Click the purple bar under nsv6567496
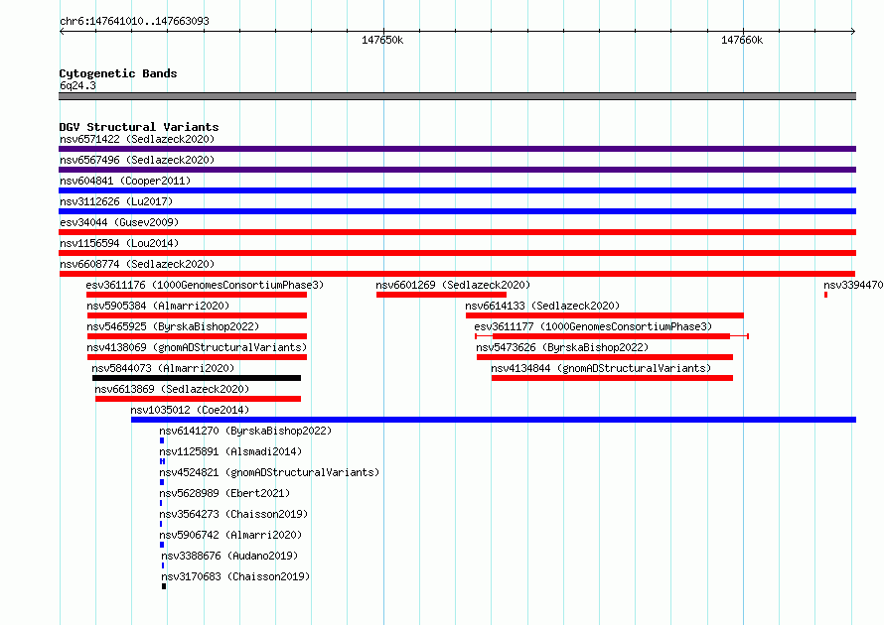The image size is (884, 625). click(457, 170)
